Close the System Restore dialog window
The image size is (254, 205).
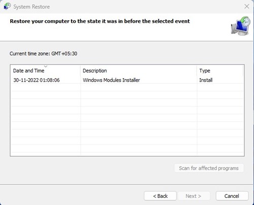pyautogui.click(x=247, y=7)
